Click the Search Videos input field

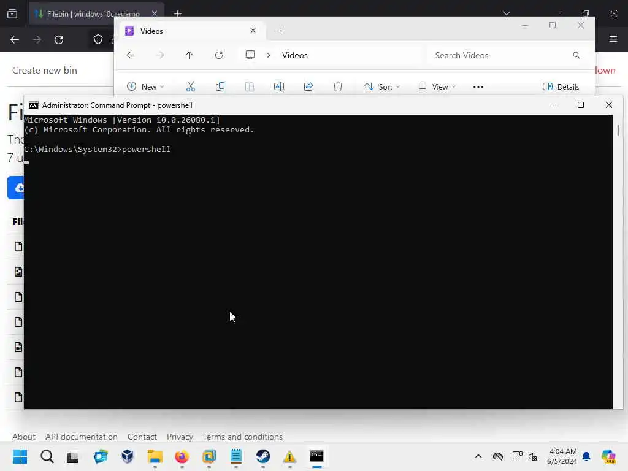(503, 55)
